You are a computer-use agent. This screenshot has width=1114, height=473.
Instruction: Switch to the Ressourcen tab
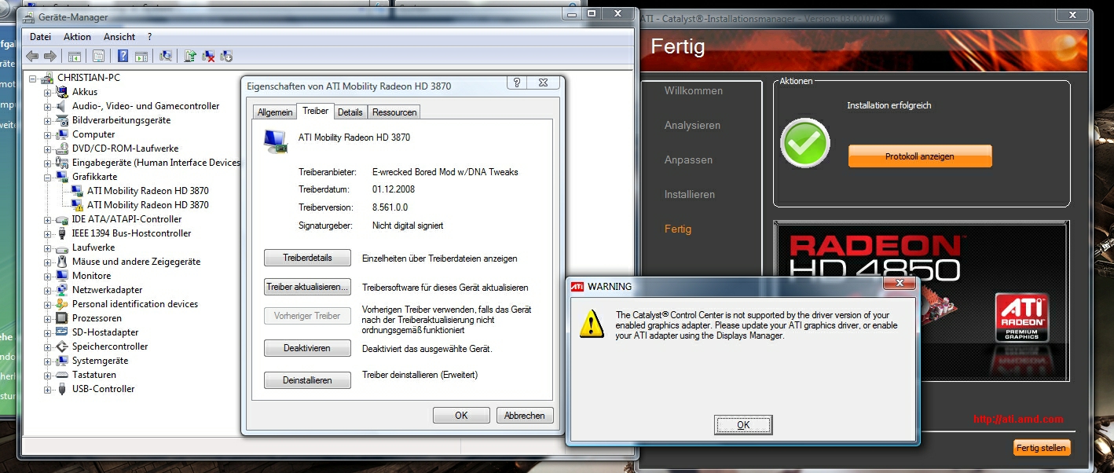pos(394,112)
